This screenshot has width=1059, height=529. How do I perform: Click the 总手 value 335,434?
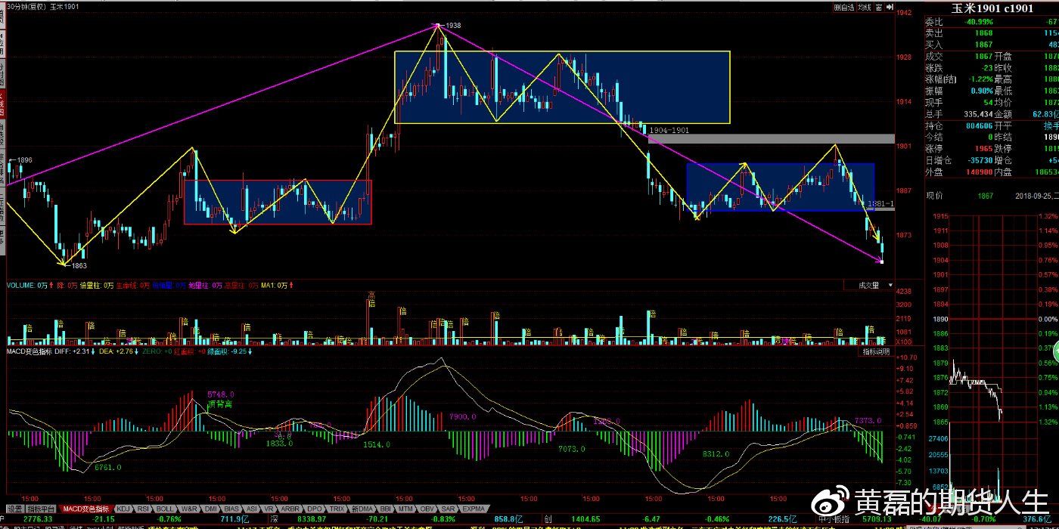978,113
